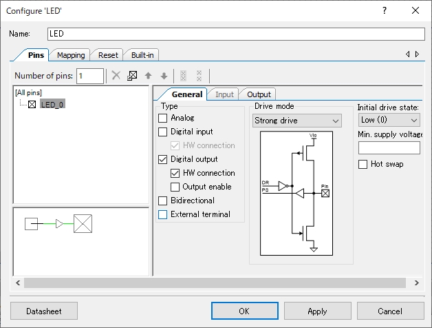Click the horizontal scrollbar thumb
The height and width of the screenshot is (328, 432).
(x=215, y=283)
